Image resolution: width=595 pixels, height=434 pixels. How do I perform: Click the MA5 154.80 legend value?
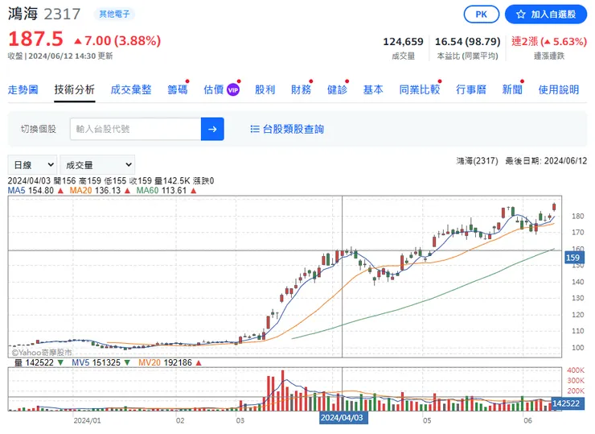(35, 190)
